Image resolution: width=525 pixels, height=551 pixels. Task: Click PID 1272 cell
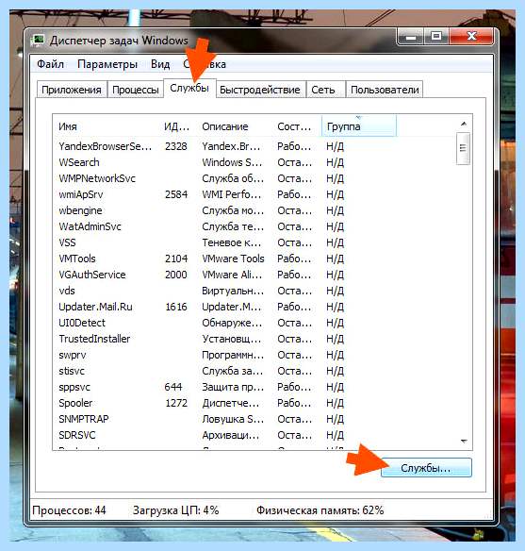click(x=176, y=403)
